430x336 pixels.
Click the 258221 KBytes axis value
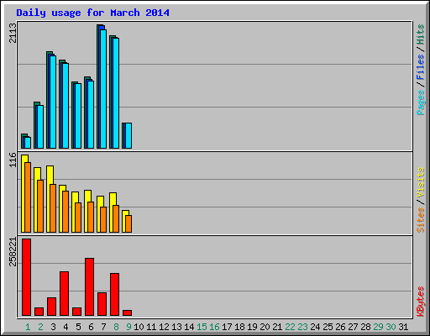13,251
